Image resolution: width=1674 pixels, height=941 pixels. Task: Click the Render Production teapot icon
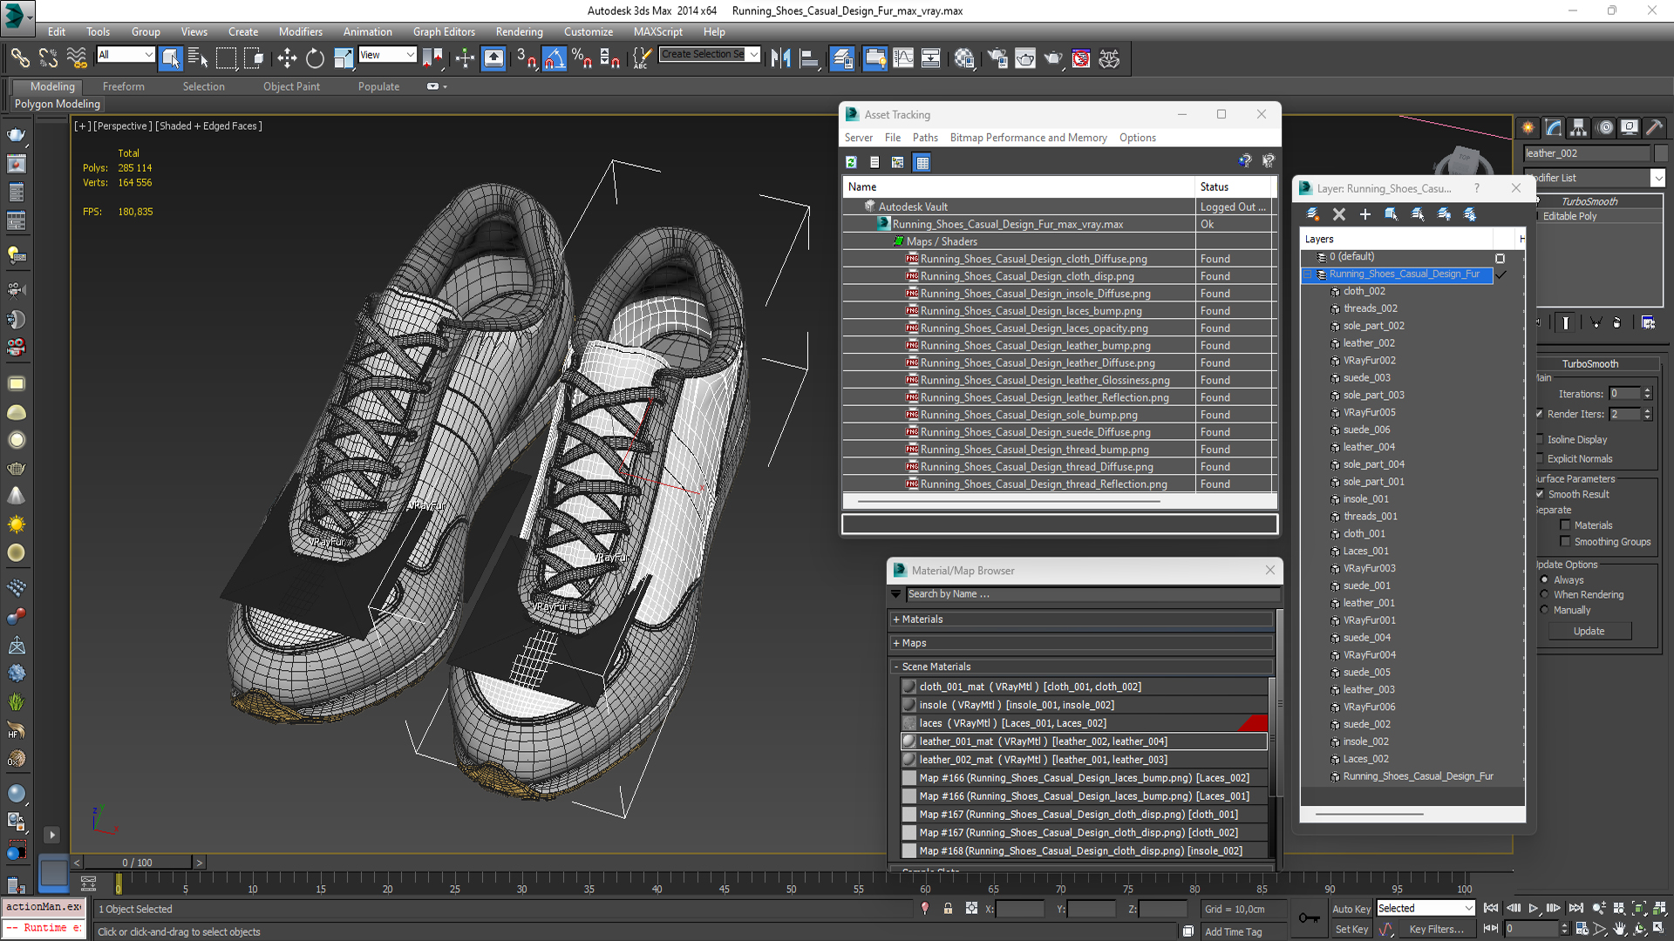click(x=1053, y=58)
